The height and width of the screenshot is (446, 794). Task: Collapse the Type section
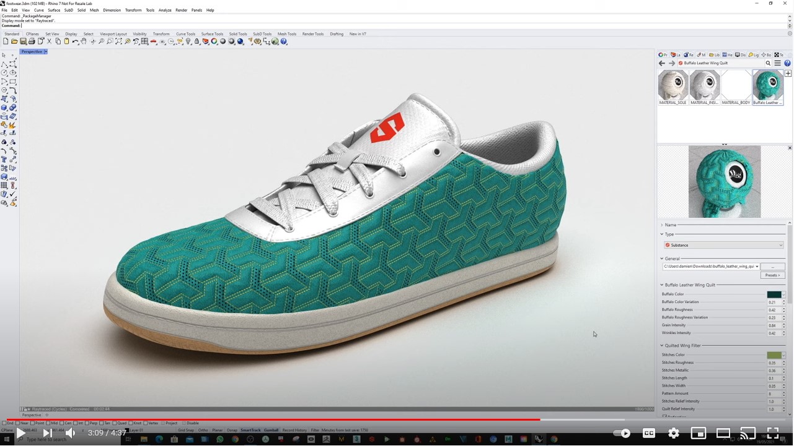(x=662, y=234)
